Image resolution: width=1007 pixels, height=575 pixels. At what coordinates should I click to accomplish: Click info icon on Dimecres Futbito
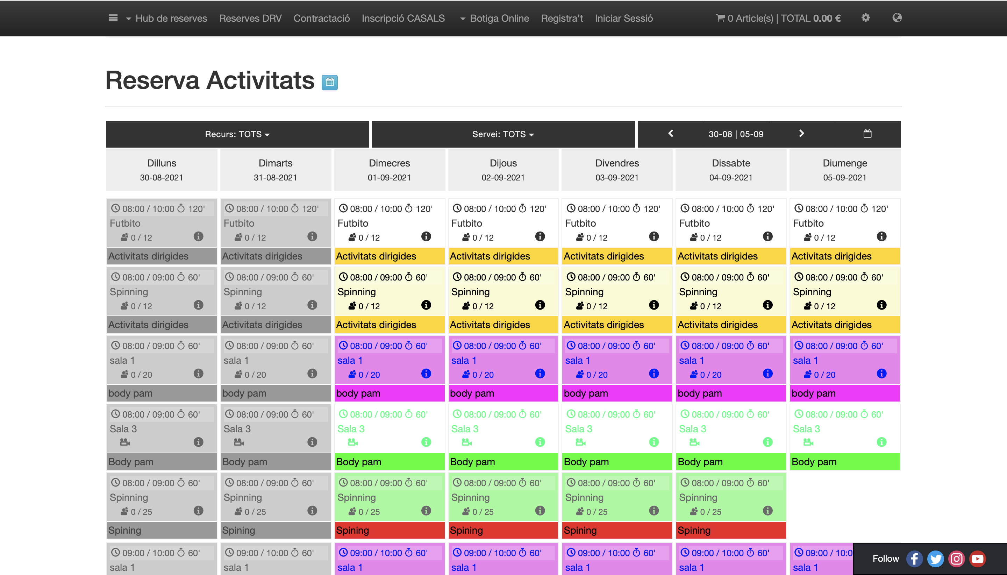426,236
